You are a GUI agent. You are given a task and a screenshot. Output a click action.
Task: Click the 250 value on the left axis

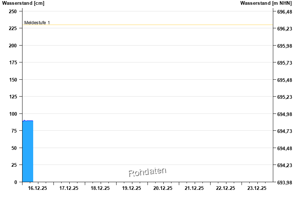[x=13, y=11]
